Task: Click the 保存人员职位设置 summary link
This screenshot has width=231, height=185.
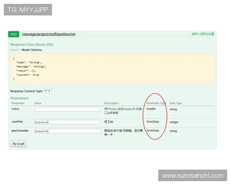Action: [x=203, y=34]
